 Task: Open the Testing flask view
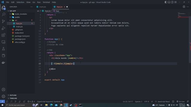(3, 49)
